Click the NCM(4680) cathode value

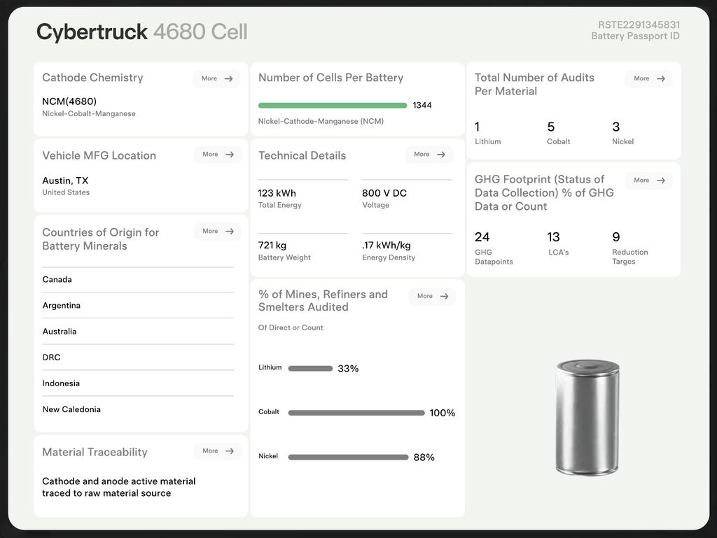[69, 101]
